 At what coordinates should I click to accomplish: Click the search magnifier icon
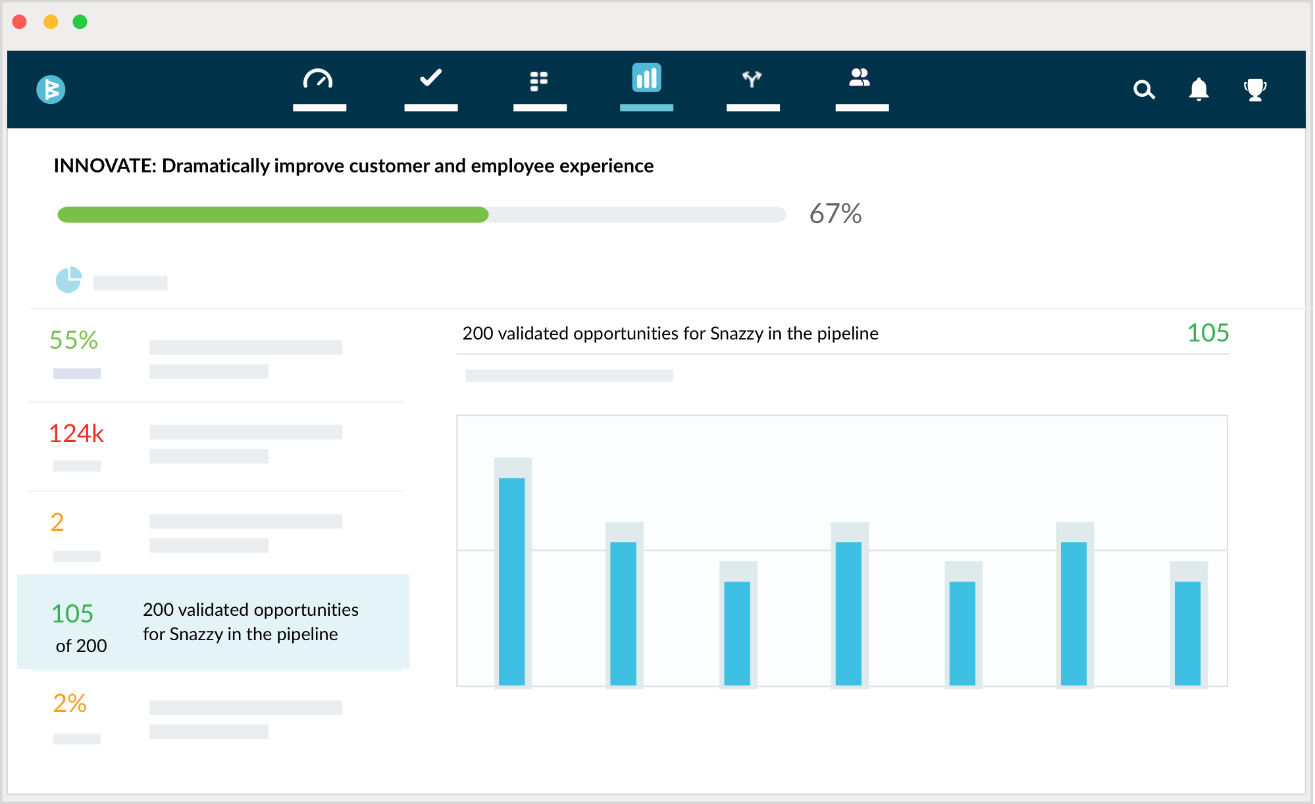pos(1144,89)
